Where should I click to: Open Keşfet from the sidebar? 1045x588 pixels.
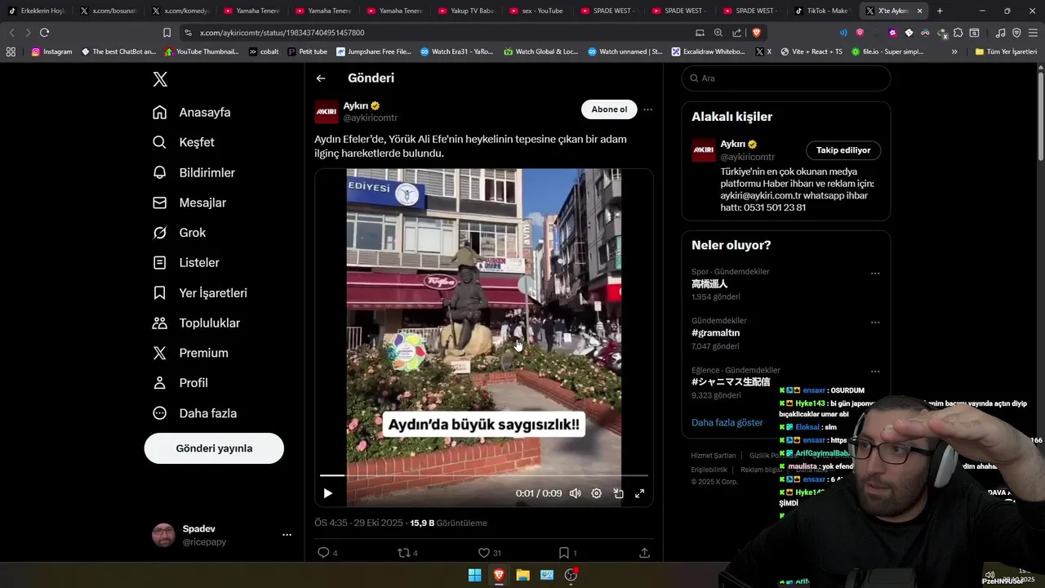click(x=184, y=142)
